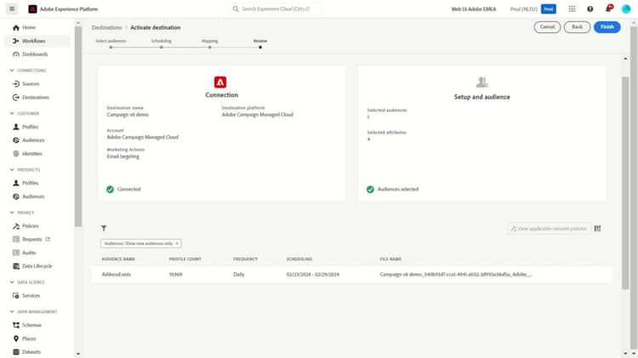Click the Cancel button
Screen dimensions: 638x358
coord(547,27)
